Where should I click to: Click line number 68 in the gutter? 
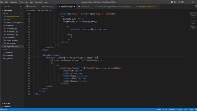29,58
